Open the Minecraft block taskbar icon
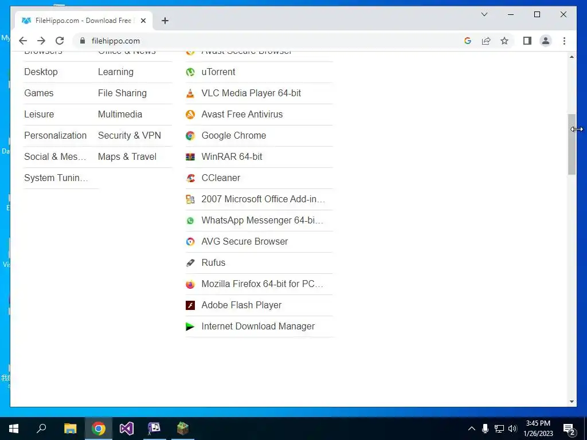This screenshot has width=587, height=440. pyautogui.click(x=183, y=429)
